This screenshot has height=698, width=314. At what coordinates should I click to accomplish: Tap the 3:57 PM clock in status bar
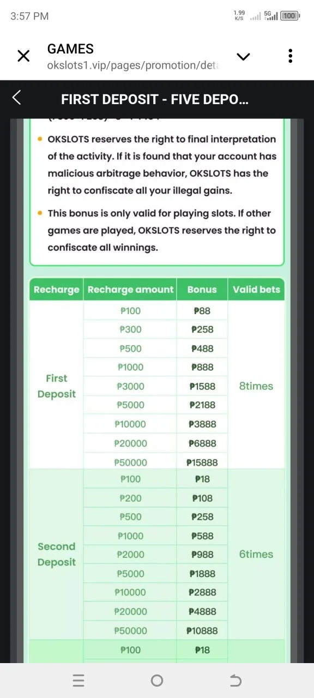pos(29,16)
